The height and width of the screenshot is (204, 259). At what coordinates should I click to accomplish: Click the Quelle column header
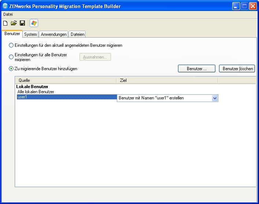(x=66, y=80)
